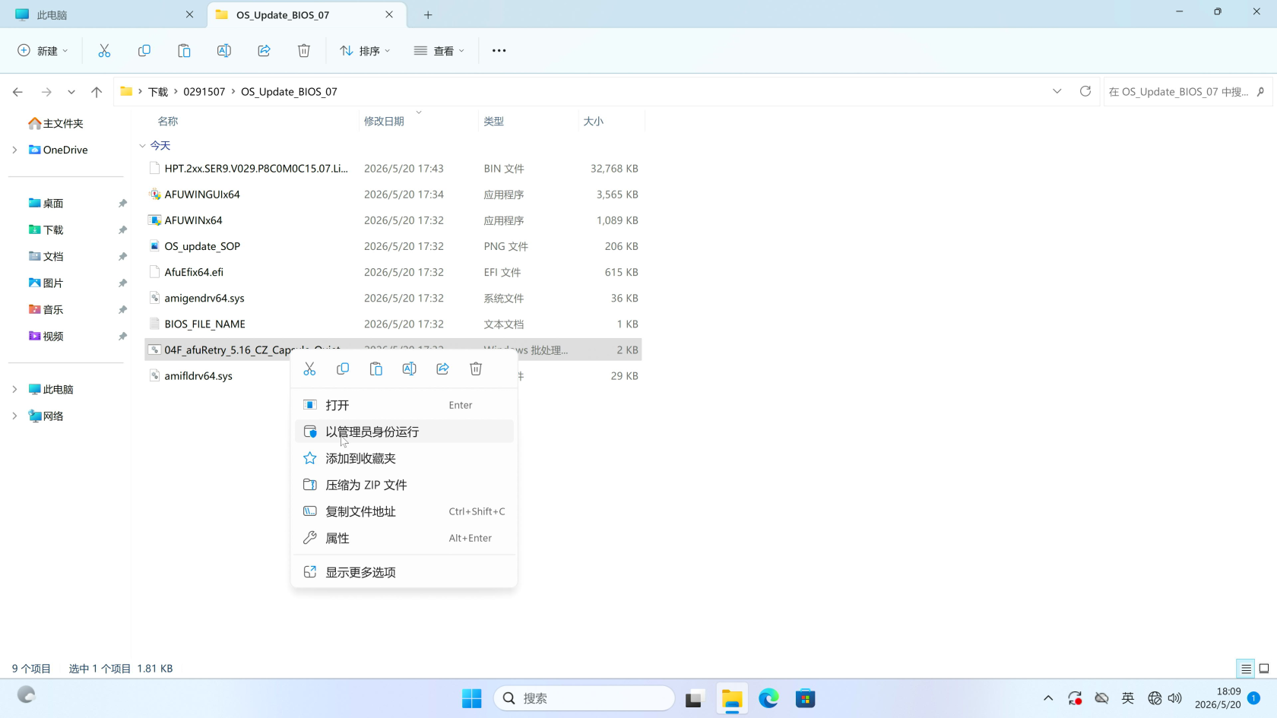Viewport: 1277px width, 718px height.
Task: Go up one folder level
Action: click(x=97, y=92)
